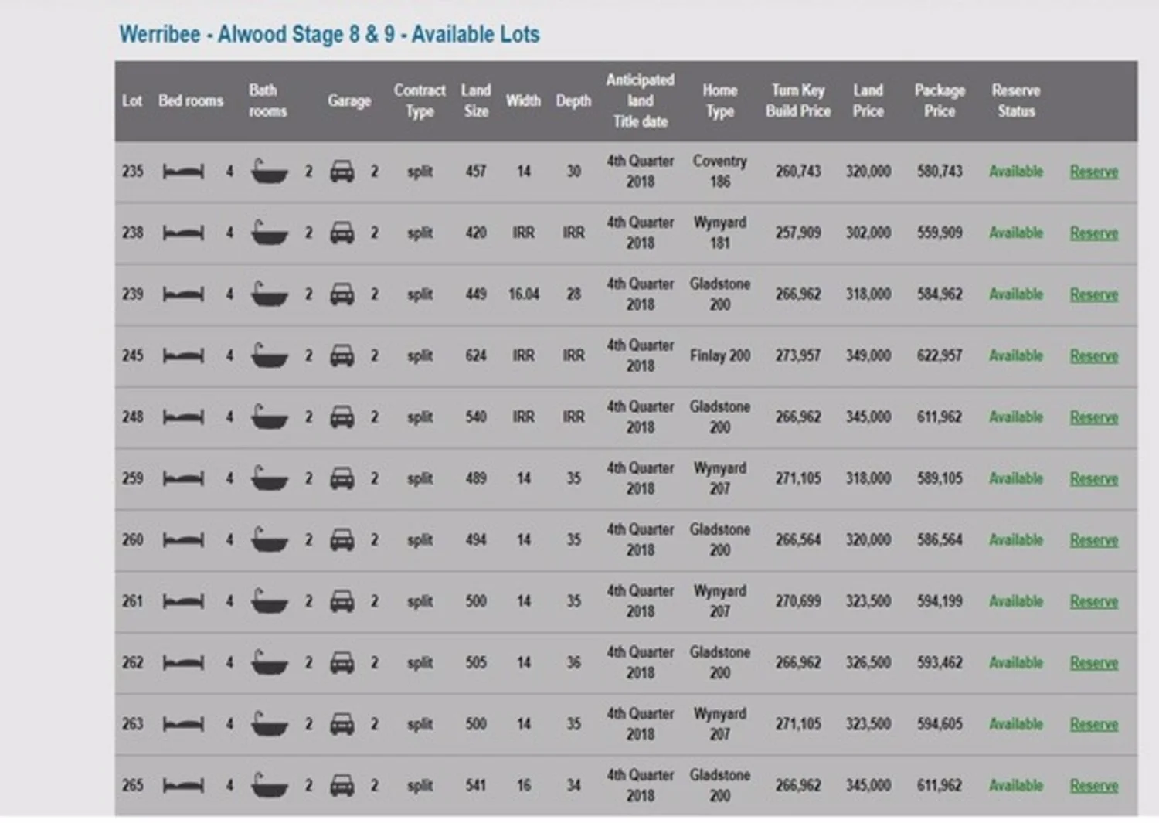This screenshot has width=1159, height=823.
Task: Reserve lot 245 Finlay 200 package
Action: pos(1093,356)
